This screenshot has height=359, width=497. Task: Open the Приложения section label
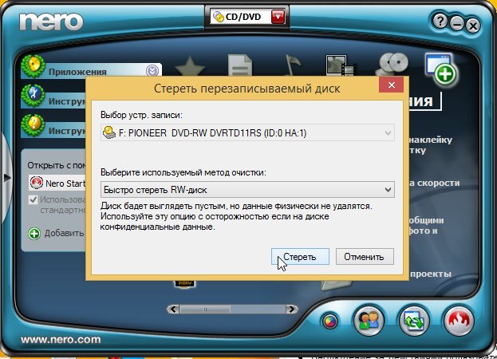click(77, 72)
